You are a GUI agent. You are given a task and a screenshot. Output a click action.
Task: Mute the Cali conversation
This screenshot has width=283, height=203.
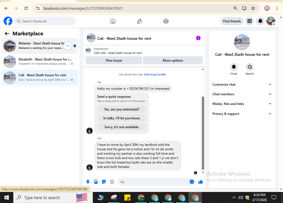click(x=234, y=67)
